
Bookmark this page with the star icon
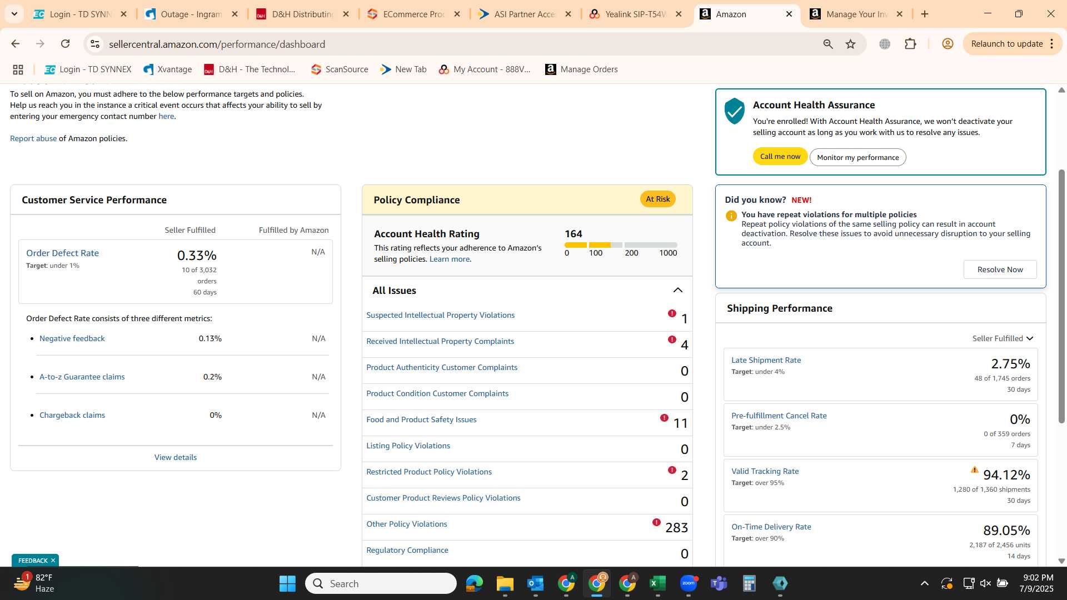point(850,44)
